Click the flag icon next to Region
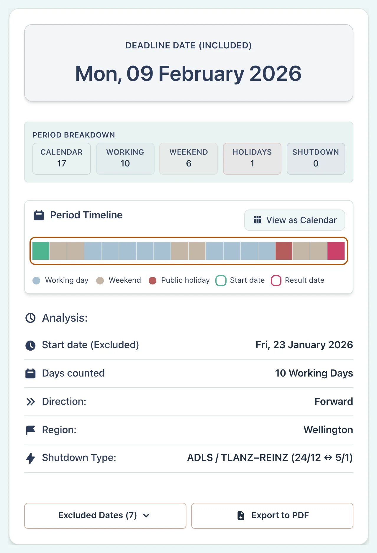377x553 pixels. (x=30, y=430)
